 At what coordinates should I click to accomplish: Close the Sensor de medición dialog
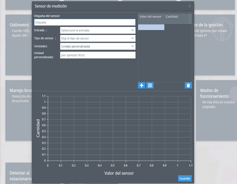(x=190, y=6)
